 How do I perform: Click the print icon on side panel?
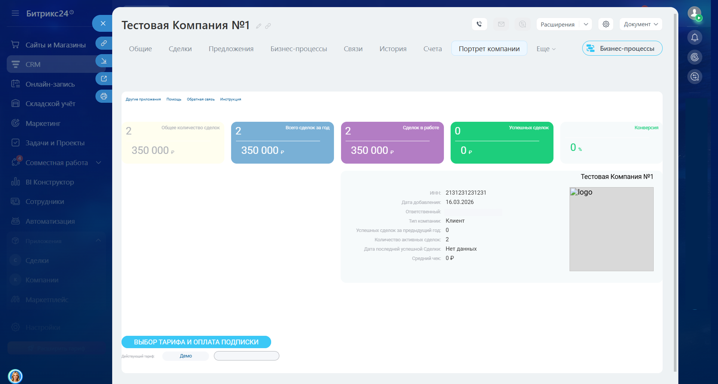point(104,96)
